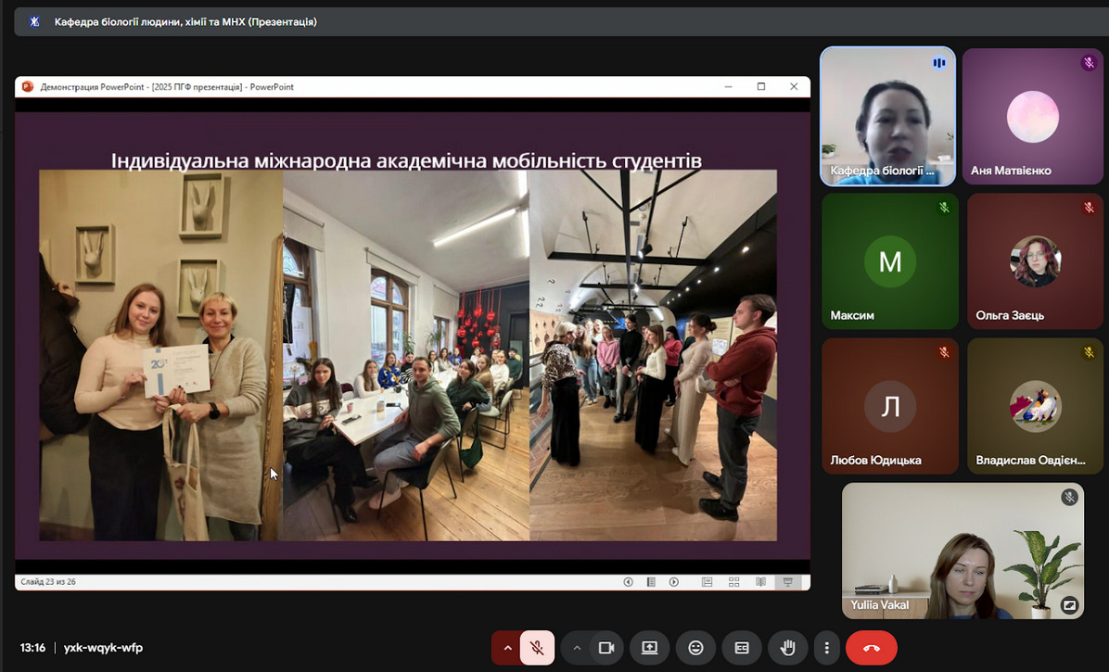Go to previous slide in PowerPoint status bar
The height and width of the screenshot is (672, 1109).
coord(628,582)
